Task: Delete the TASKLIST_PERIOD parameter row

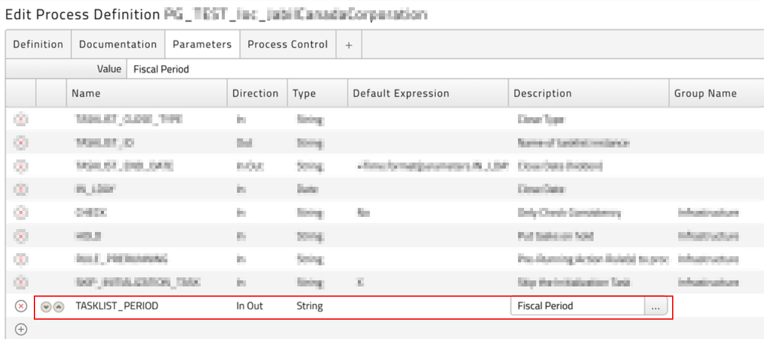Action: [x=21, y=306]
